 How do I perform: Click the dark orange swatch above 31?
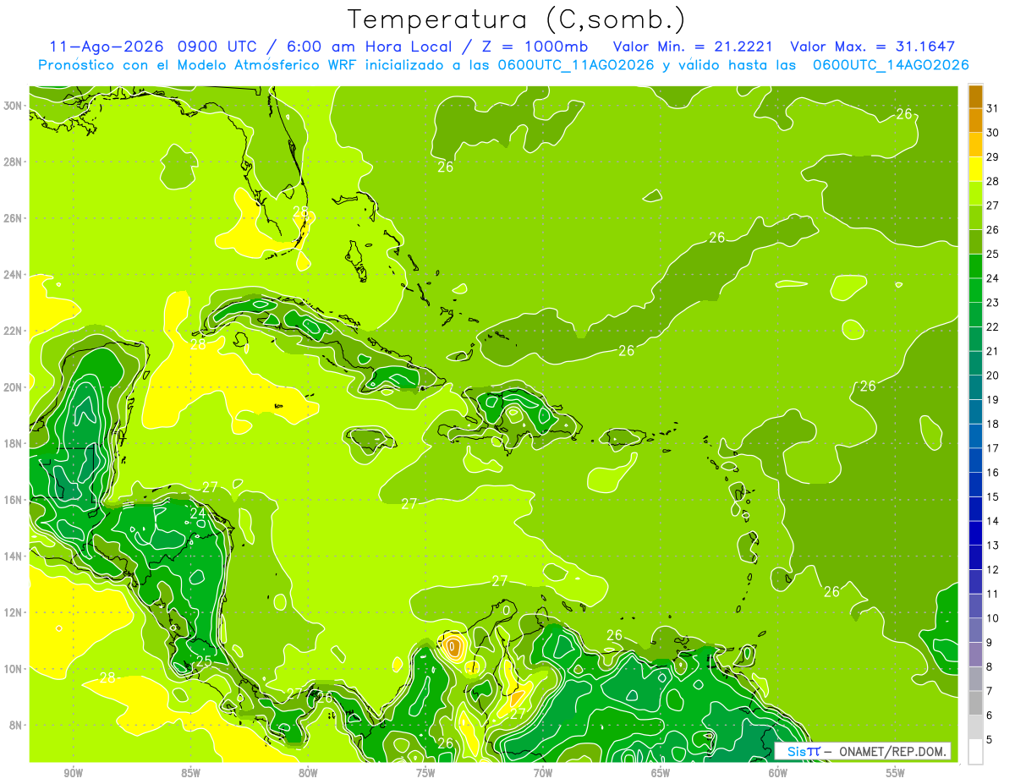coord(975,96)
